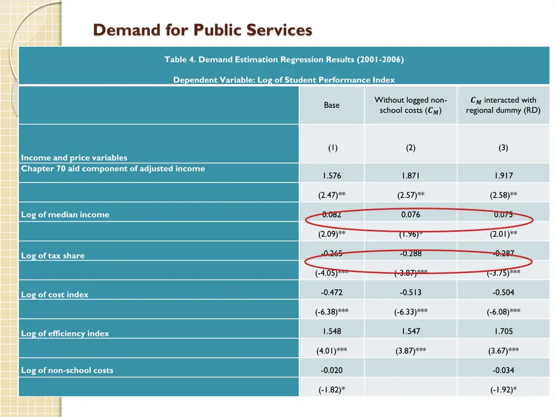Select the -0.288 tax share coefficient
This screenshot has width=556, height=417.
coord(410,254)
